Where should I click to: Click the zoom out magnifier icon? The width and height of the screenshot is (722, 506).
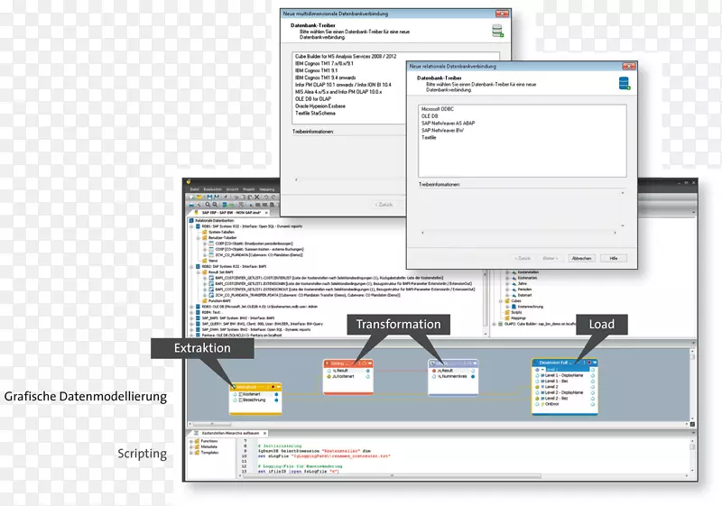point(215,205)
